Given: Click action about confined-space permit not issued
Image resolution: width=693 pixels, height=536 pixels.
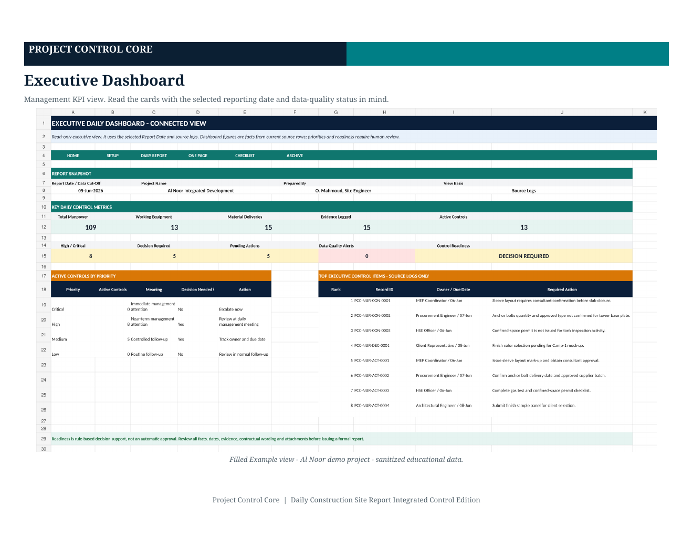Looking at the screenshot, I should [x=549, y=331].
